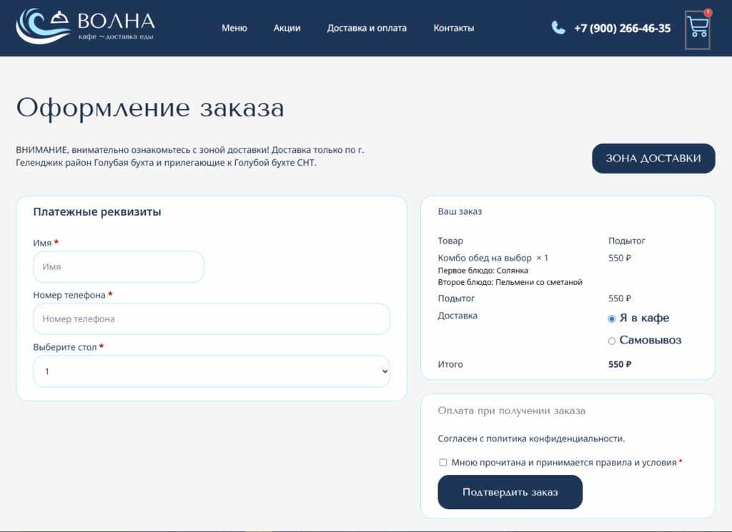Click the phone handset icon

coord(558,28)
